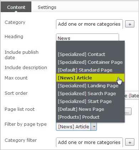Click the Category add categories field
This screenshot has width=139, height=150.
89,24
